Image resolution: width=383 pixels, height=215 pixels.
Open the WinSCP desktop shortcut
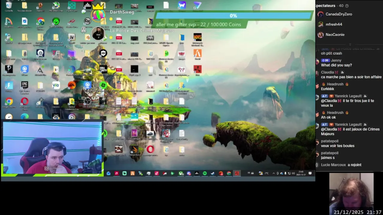pos(9,39)
